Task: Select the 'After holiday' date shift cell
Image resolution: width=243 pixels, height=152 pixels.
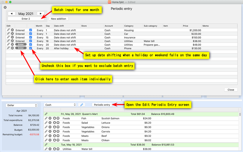Action: coord(61,48)
